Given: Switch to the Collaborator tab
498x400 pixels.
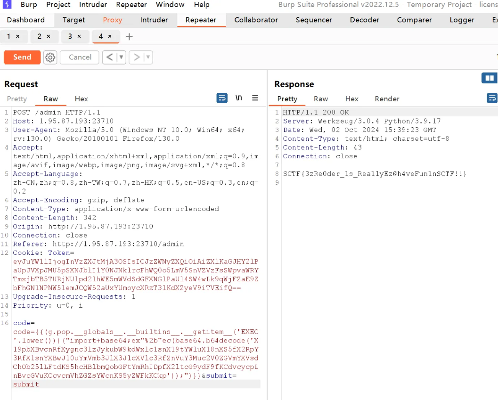Looking at the screenshot, I should 256,20.
